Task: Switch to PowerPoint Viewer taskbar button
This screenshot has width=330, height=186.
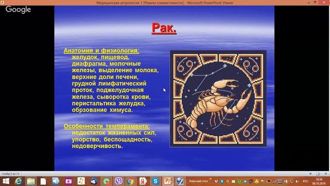Action: (168, 181)
